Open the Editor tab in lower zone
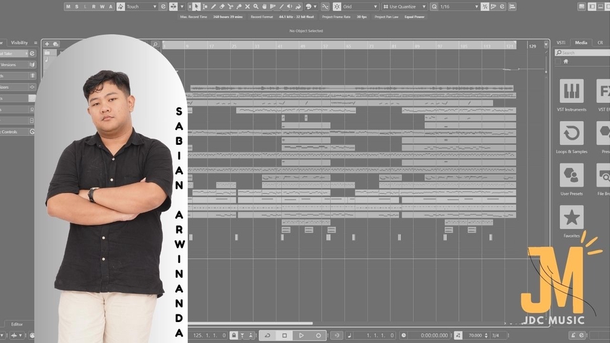 (17, 325)
